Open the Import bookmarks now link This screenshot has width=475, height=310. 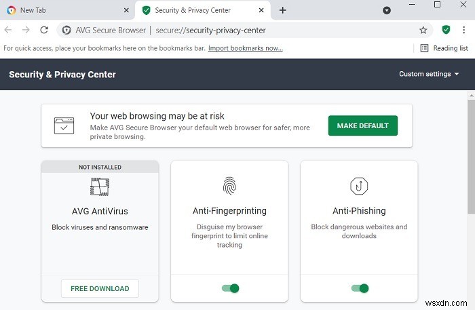pyautogui.click(x=246, y=48)
